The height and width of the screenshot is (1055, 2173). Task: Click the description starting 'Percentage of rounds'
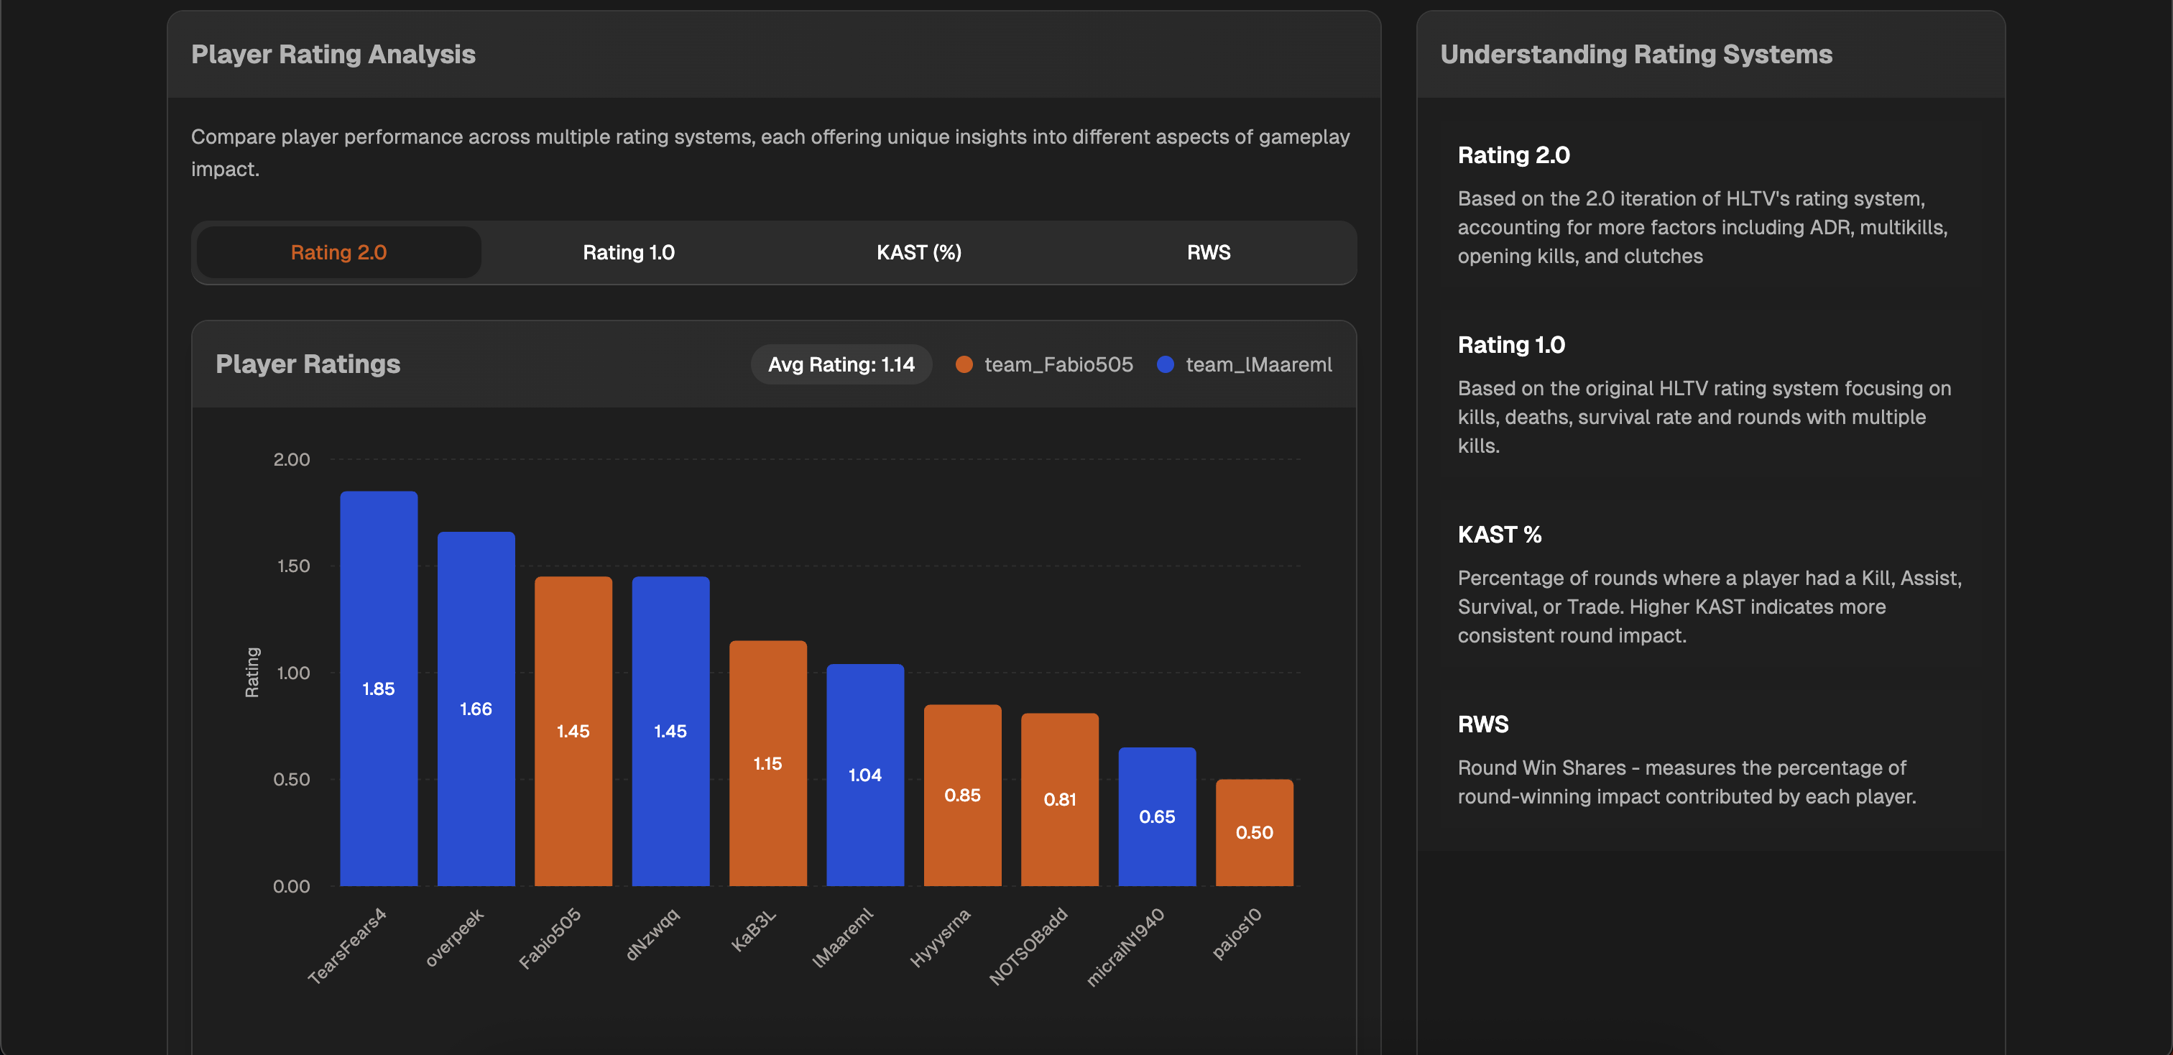(1709, 607)
